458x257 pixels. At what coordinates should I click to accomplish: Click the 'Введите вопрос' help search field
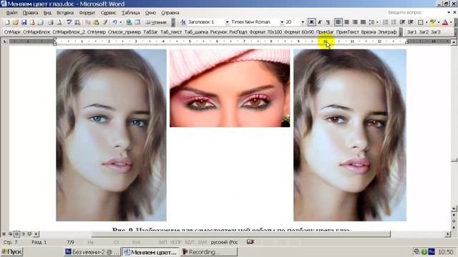(x=416, y=13)
